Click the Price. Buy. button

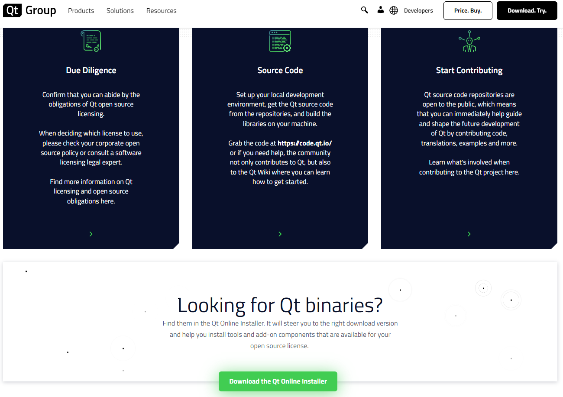click(468, 10)
